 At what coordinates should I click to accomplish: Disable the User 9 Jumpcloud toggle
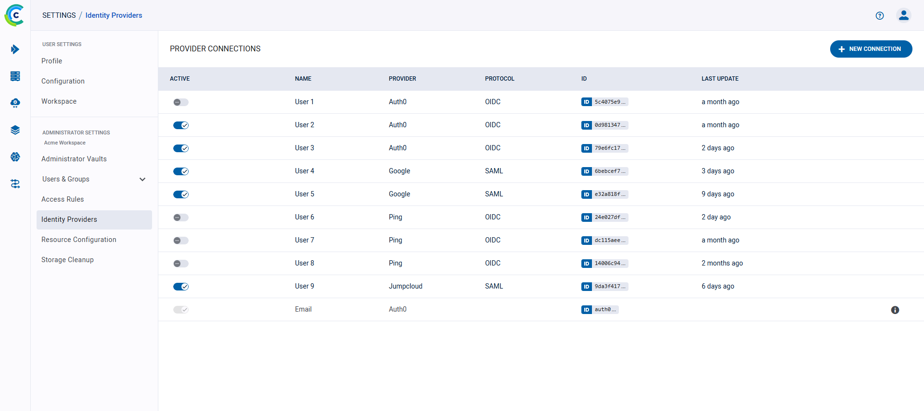pyautogui.click(x=181, y=287)
